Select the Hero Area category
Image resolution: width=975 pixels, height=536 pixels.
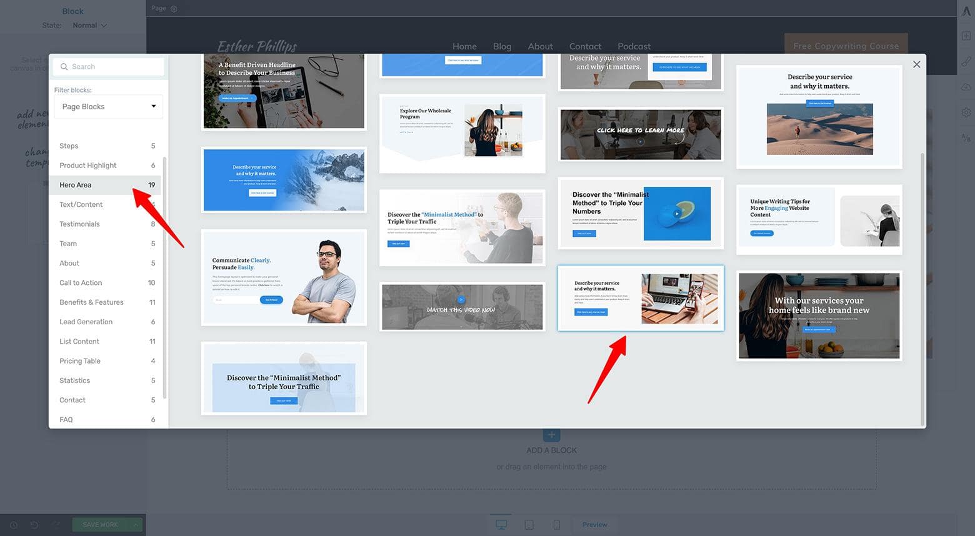click(75, 184)
